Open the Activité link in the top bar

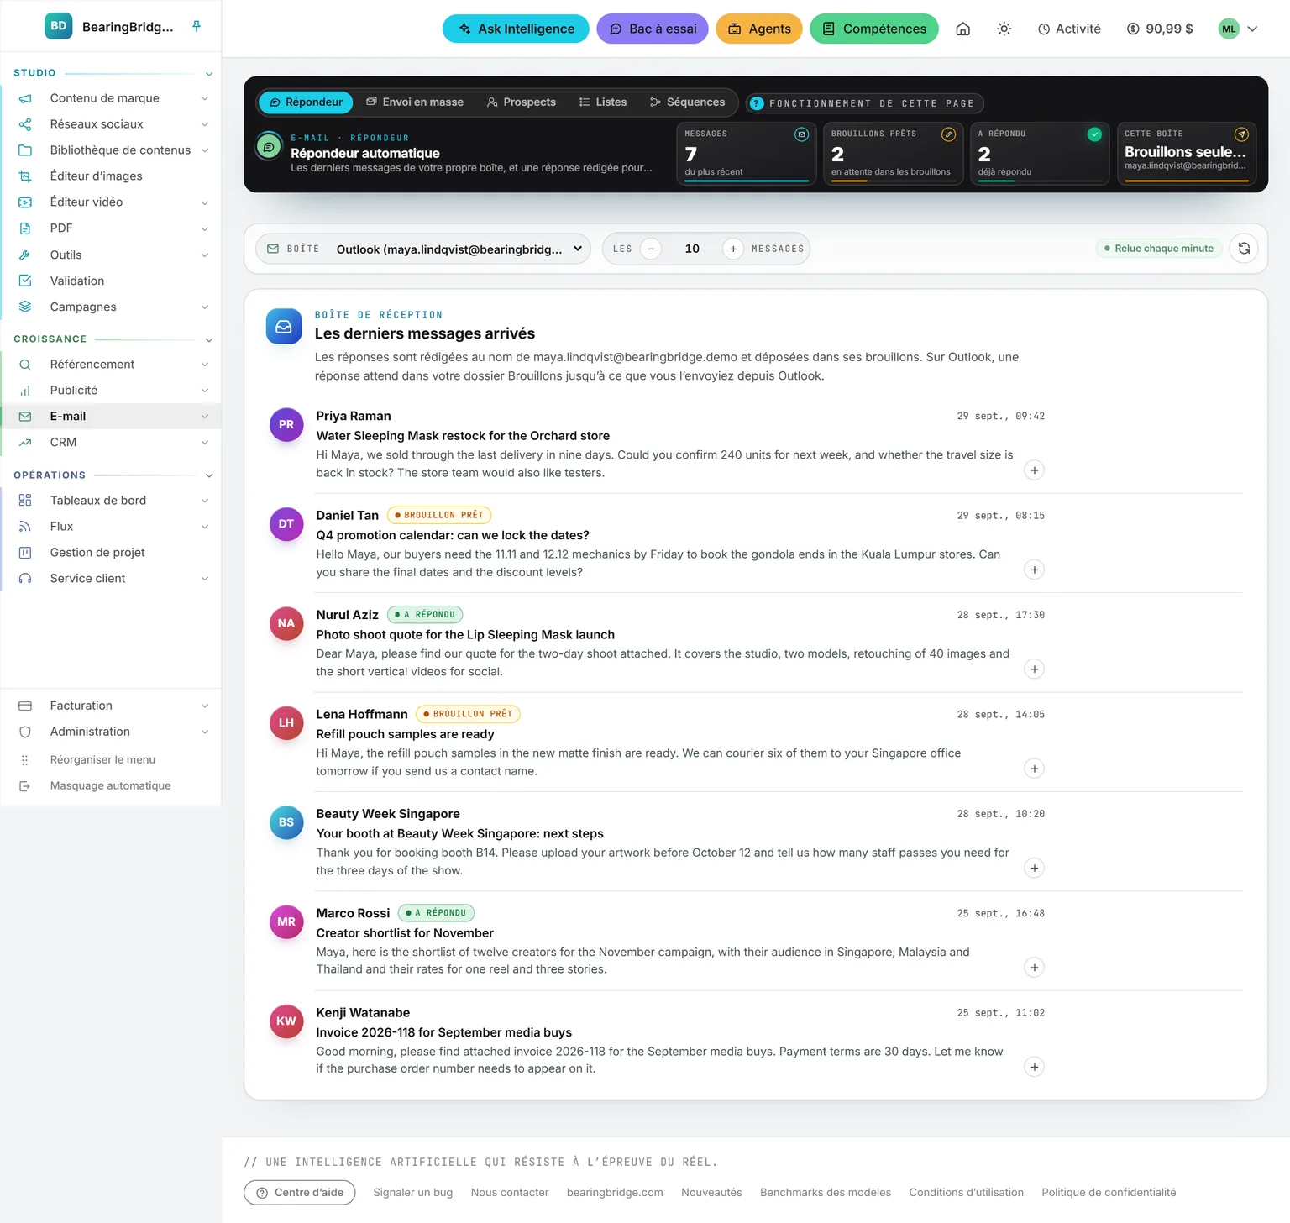tap(1069, 29)
